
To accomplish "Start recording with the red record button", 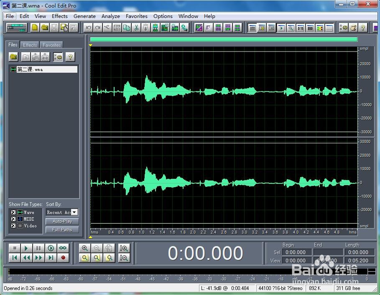I will 63,258.
